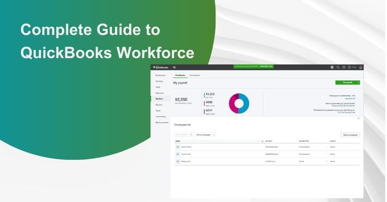Select Workers in the sidebar
The height and width of the screenshot is (202, 387).
(159, 99)
